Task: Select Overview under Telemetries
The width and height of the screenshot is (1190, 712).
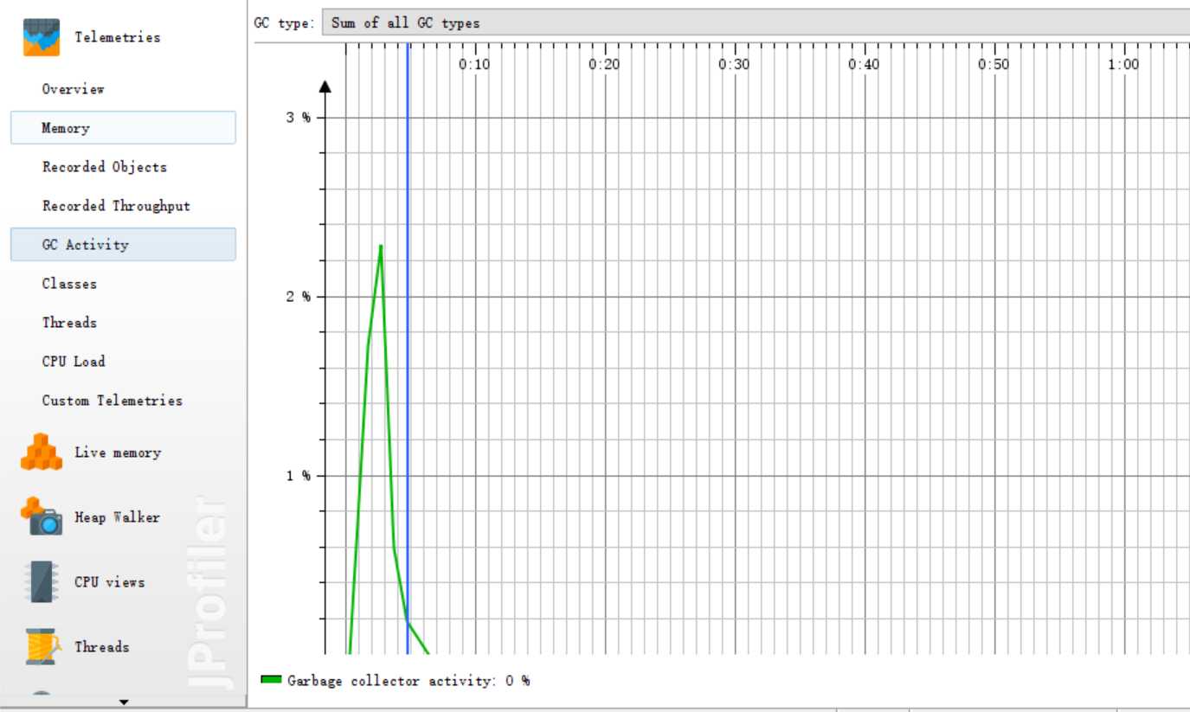Action: (x=74, y=89)
